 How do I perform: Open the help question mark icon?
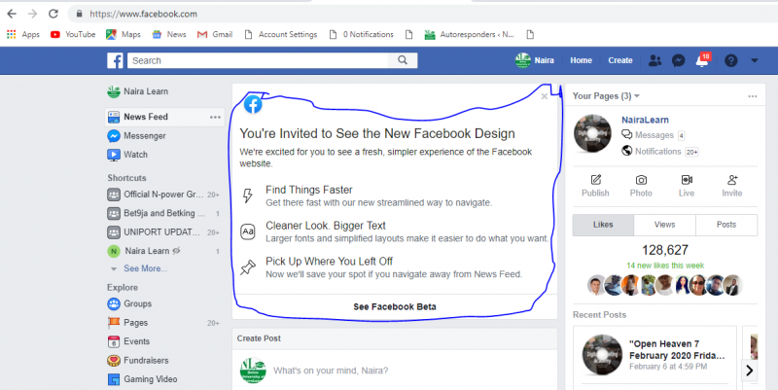tap(730, 60)
